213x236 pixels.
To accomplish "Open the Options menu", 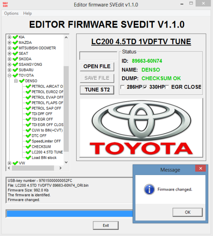I will (11, 13).
